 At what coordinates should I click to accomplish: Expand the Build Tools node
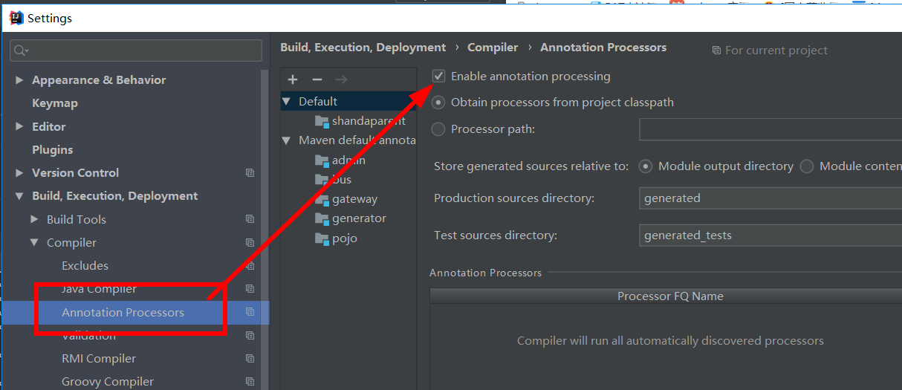(x=34, y=219)
